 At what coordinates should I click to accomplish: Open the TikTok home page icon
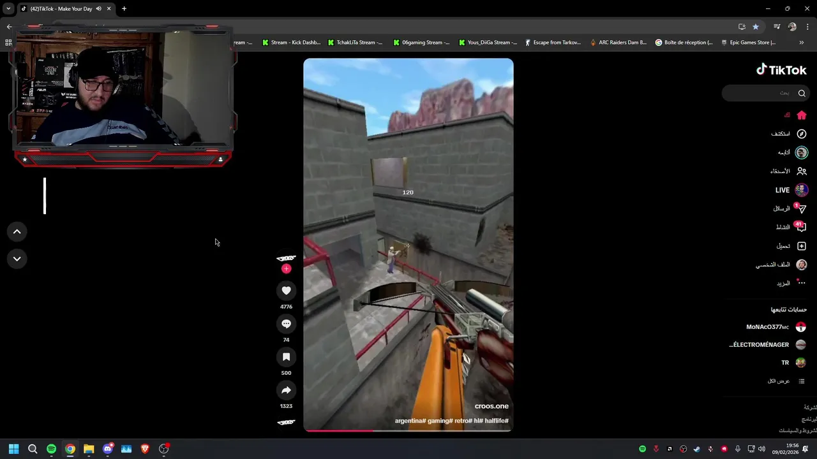pos(802,115)
